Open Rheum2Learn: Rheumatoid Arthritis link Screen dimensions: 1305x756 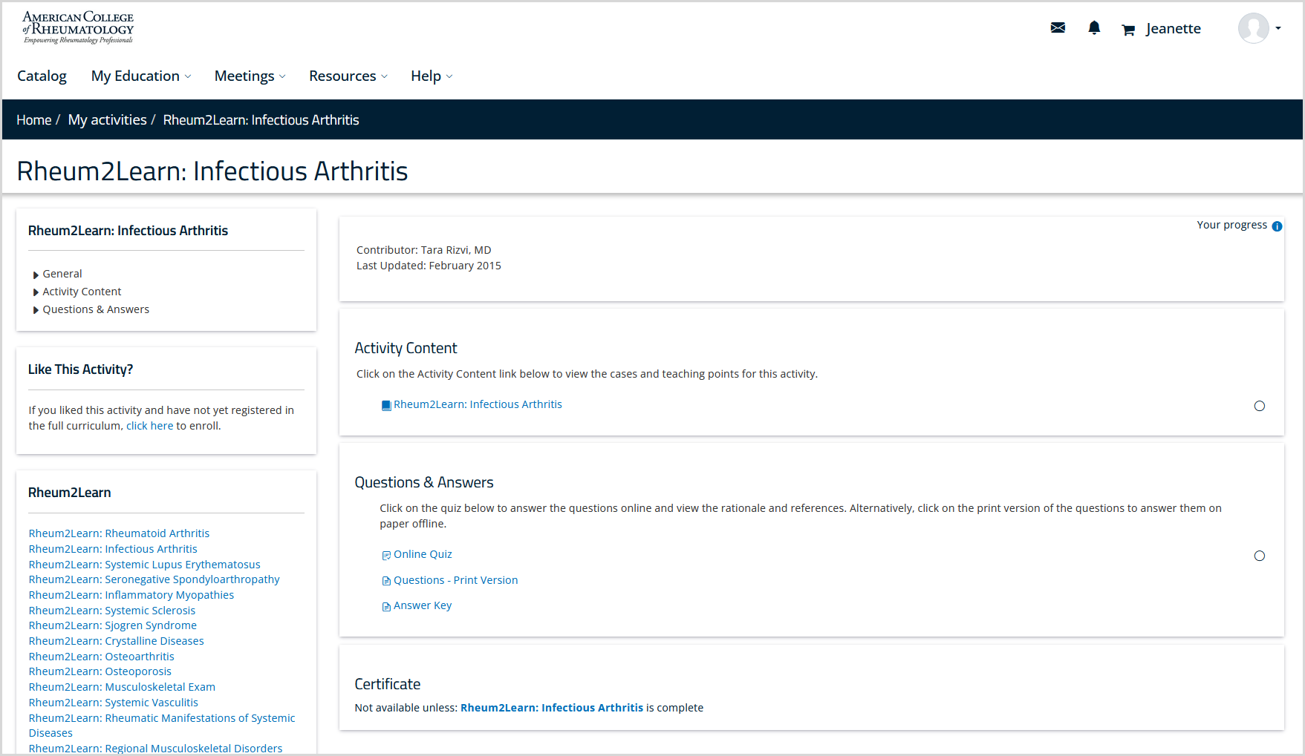119,533
